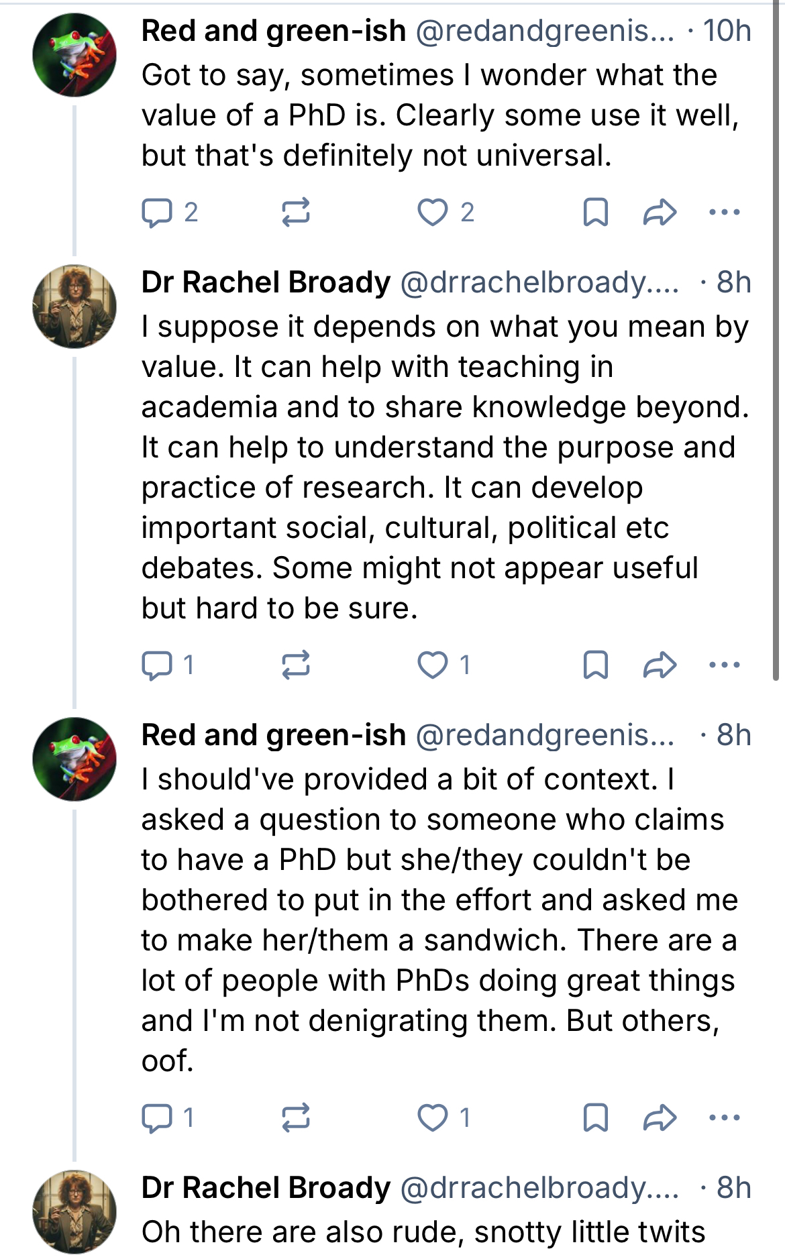Click the scrollbar on the right edge
Image resolution: width=785 pixels, height=1259 pixels.
pos(776,335)
